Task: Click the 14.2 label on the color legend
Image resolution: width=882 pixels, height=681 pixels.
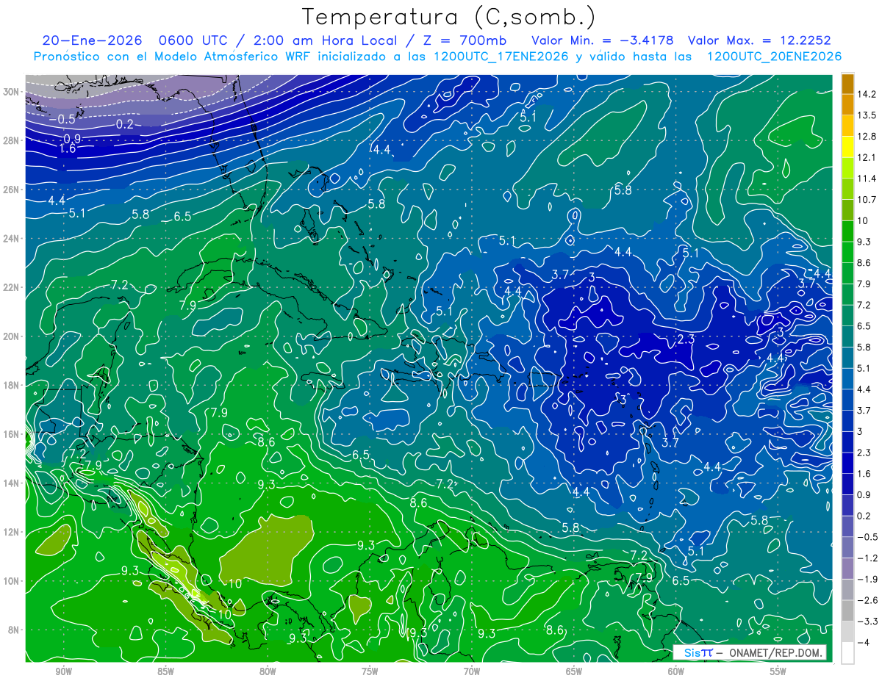Action: point(867,94)
